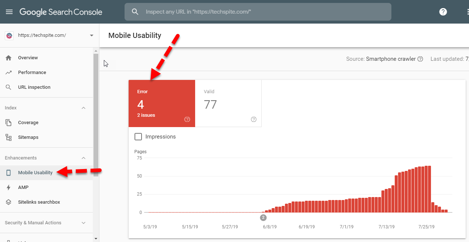Open the Sitelinks searchbox report
This screenshot has width=469, height=242.
pos(39,202)
